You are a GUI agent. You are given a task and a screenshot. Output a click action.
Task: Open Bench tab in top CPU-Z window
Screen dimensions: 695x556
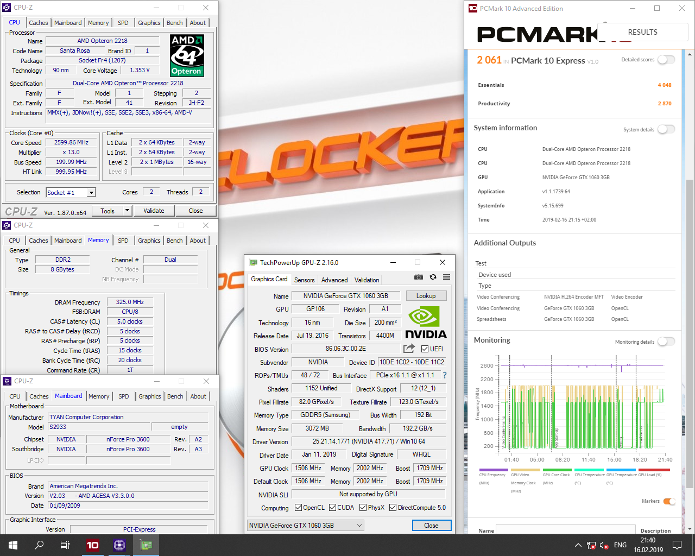tap(175, 23)
